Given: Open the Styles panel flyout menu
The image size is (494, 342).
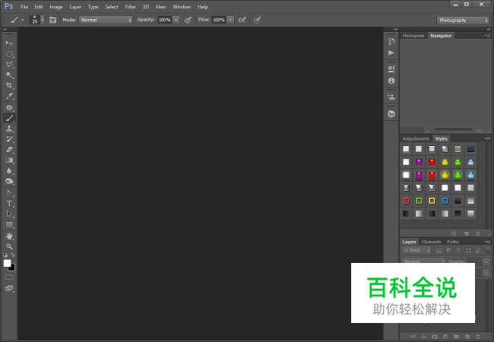Looking at the screenshot, I should point(487,138).
